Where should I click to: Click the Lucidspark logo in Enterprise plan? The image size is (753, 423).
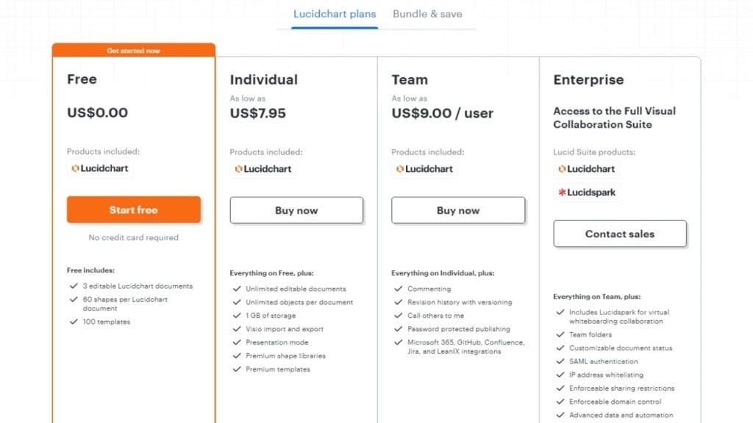[586, 192]
